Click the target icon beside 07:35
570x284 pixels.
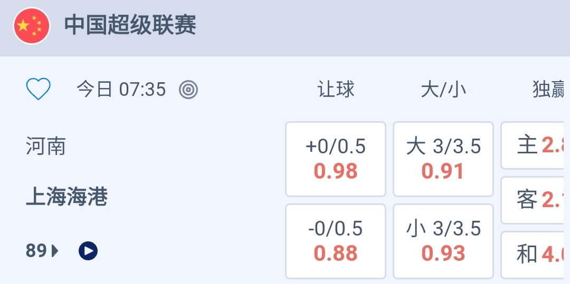(188, 90)
